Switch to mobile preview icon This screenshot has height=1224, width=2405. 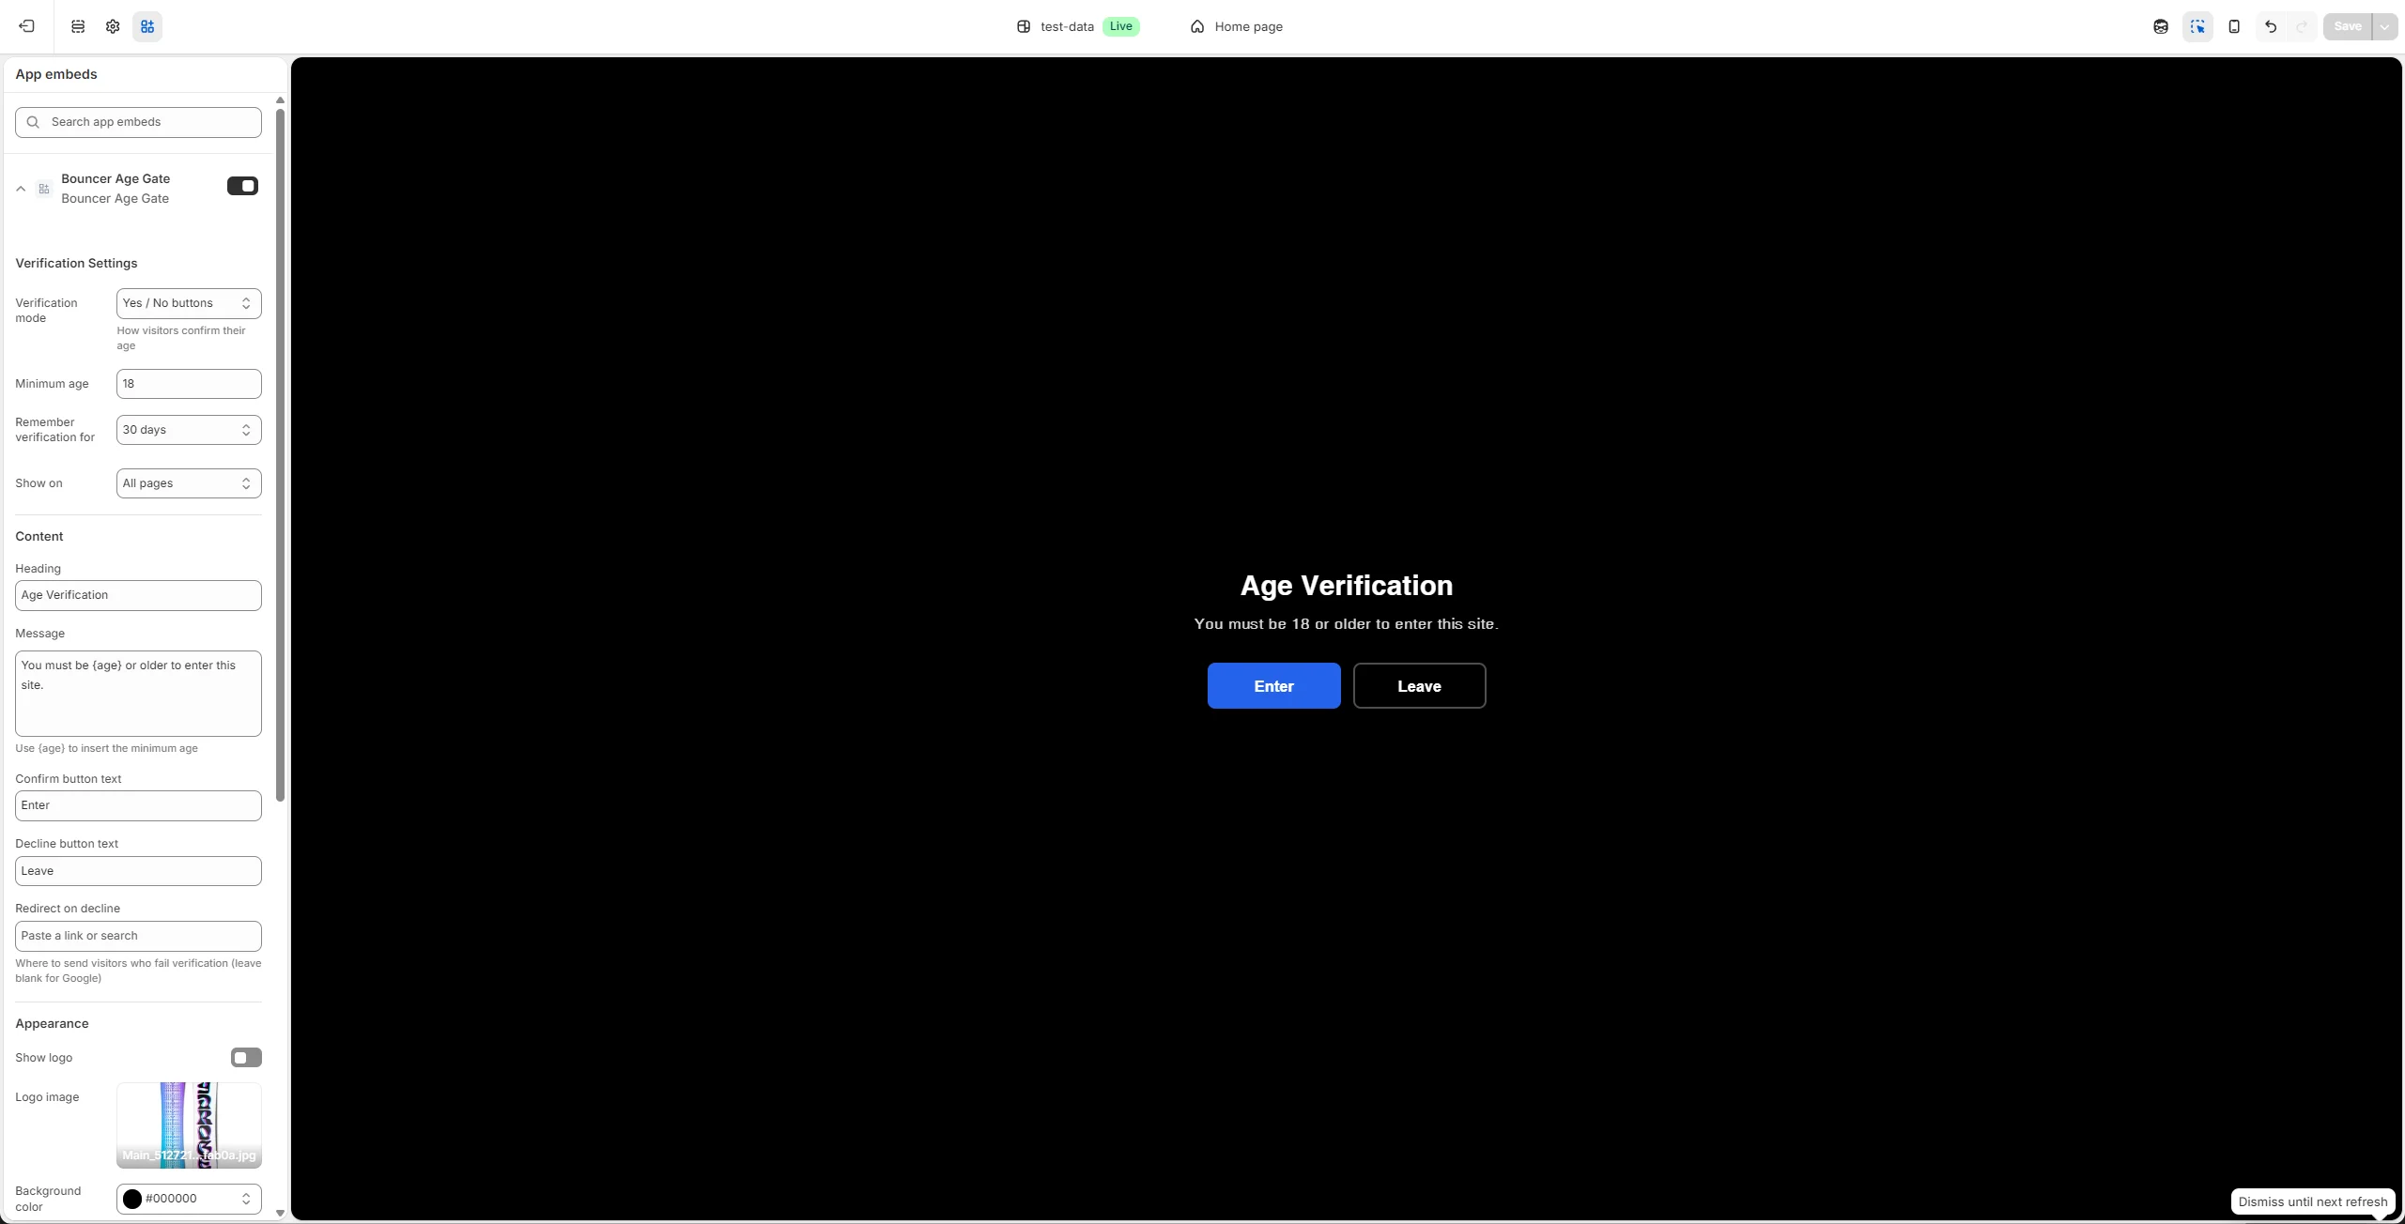[2234, 26]
